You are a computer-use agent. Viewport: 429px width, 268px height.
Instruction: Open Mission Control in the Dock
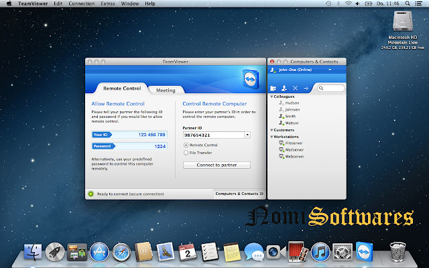tap(77, 252)
